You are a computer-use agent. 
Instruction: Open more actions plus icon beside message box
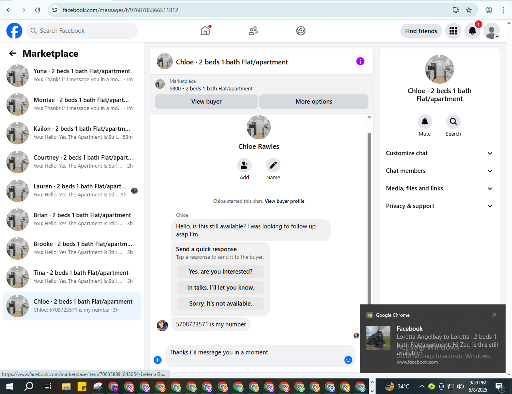158,360
